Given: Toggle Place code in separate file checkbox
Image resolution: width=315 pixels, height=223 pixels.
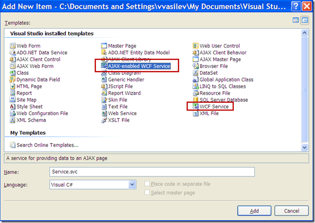Looking at the screenshot, I should pyautogui.click(x=147, y=184).
